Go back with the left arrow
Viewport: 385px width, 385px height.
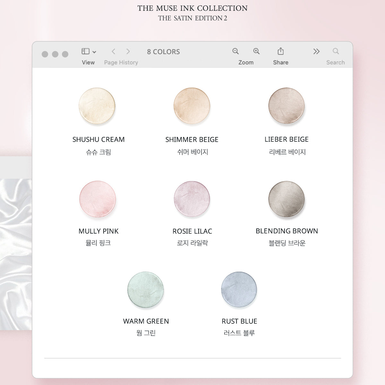tap(113, 51)
